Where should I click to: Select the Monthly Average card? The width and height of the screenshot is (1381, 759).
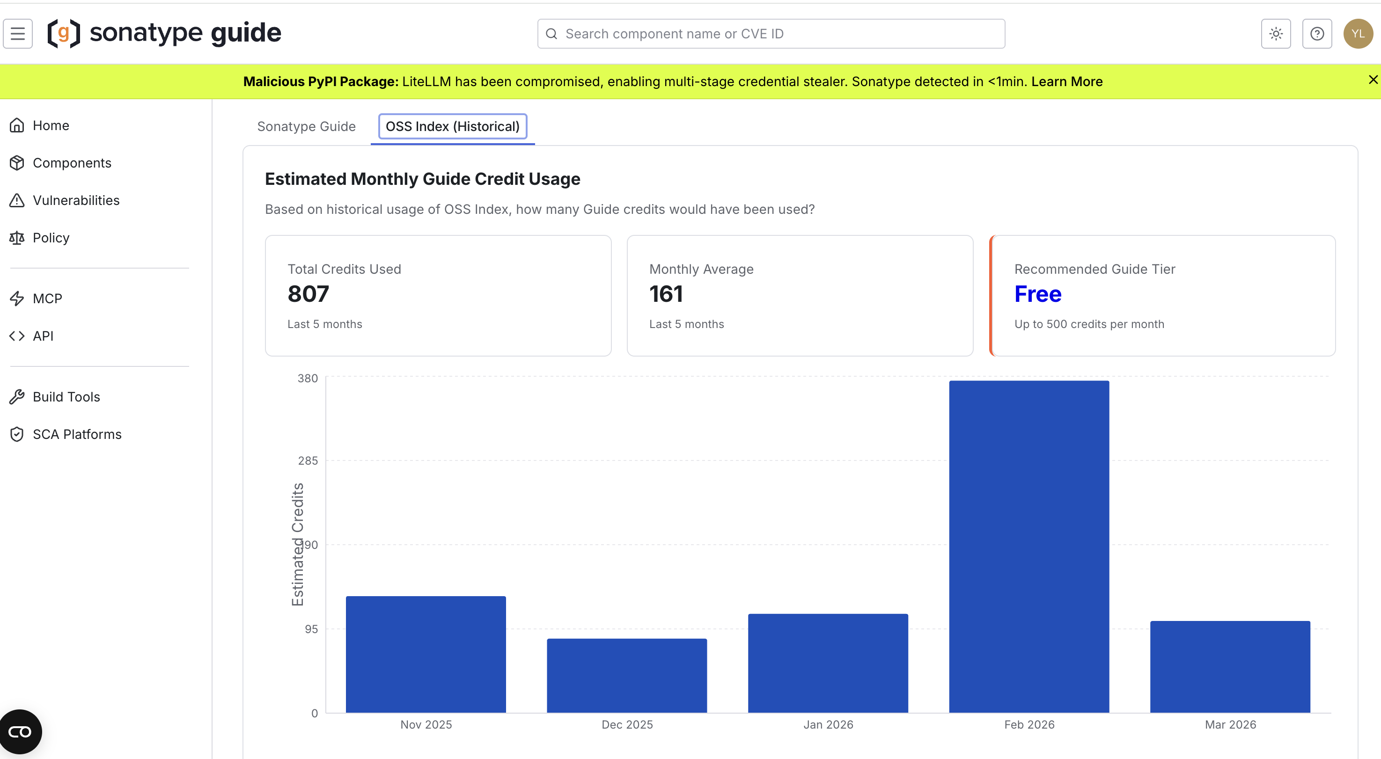tap(800, 296)
